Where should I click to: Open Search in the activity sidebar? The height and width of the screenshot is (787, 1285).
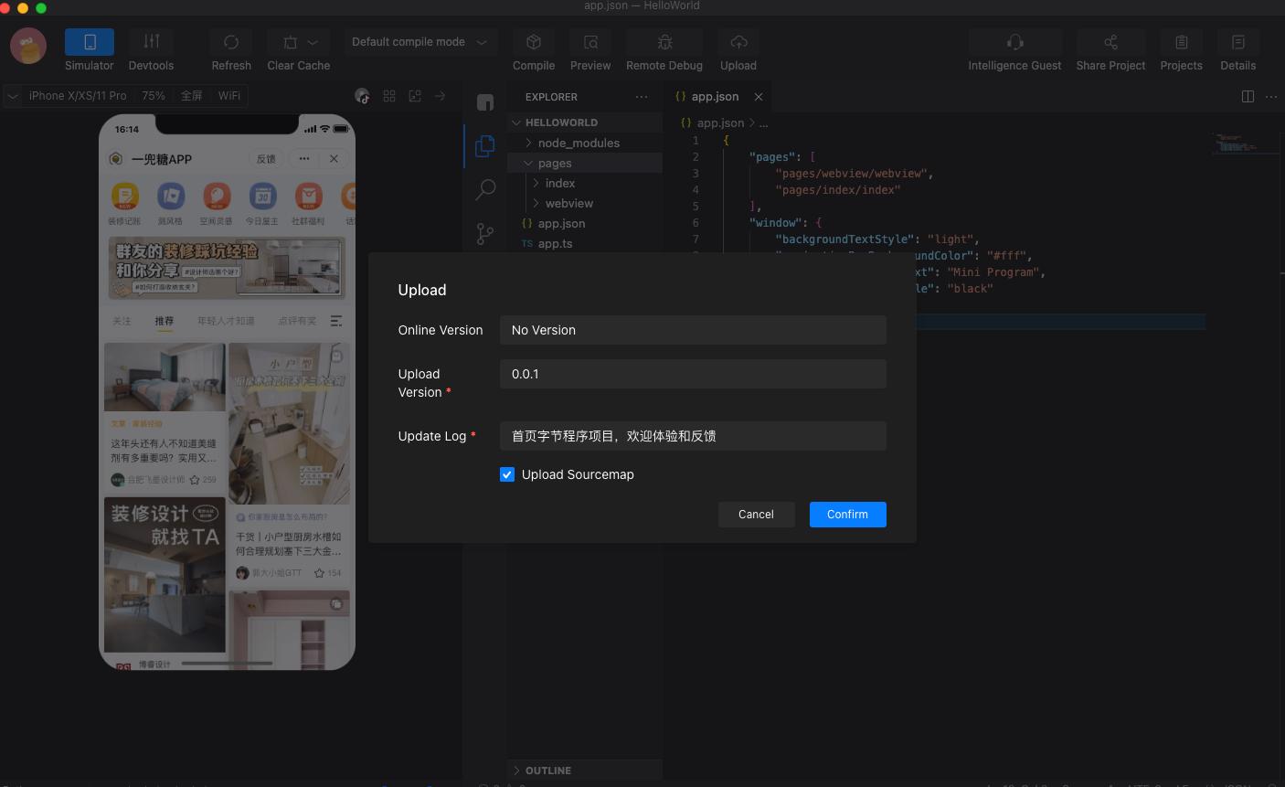[485, 189]
